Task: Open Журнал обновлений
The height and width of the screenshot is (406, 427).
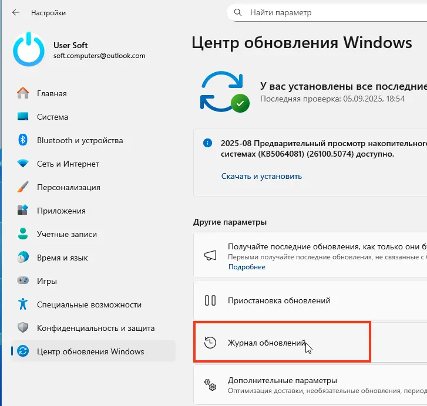Action: coord(267,342)
